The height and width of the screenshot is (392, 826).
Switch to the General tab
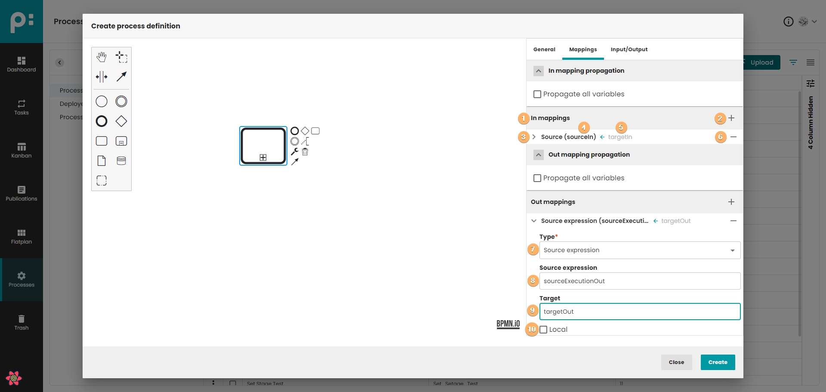(x=544, y=49)
